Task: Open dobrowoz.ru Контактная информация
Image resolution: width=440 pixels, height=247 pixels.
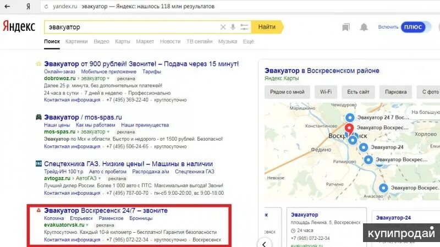Action: coord(72,100)
